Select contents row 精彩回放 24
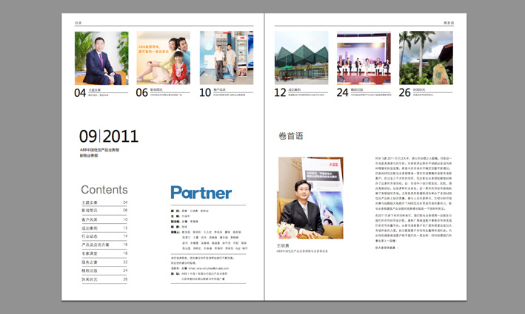This screenshot has width=525, height=314. (x=104, y=270)
